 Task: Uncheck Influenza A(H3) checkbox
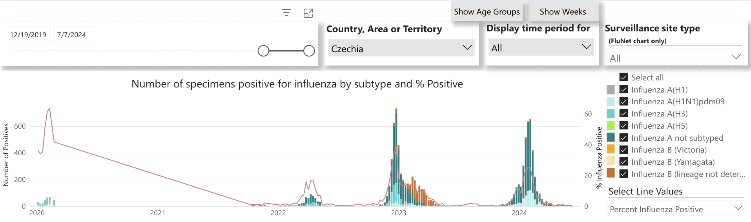coord(623,113)
